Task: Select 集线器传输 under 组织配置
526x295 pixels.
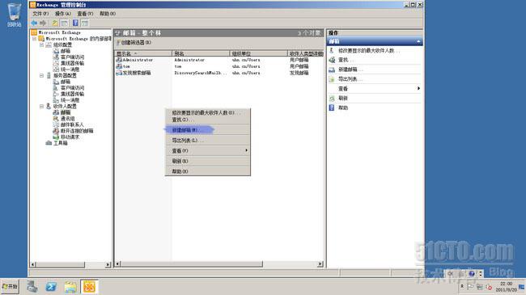Action: (x=72, y=63)
